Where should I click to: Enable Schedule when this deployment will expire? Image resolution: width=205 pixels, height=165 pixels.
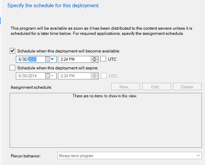click(x=12, y=68)
